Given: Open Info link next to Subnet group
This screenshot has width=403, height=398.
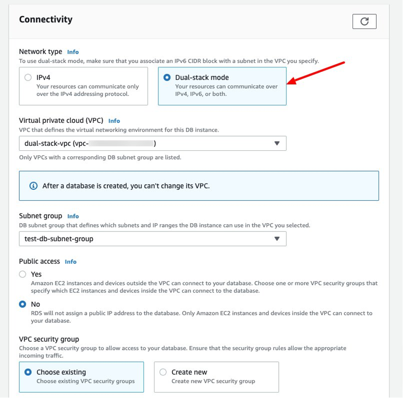Looking at the screenshot, I should pos(73,216).
